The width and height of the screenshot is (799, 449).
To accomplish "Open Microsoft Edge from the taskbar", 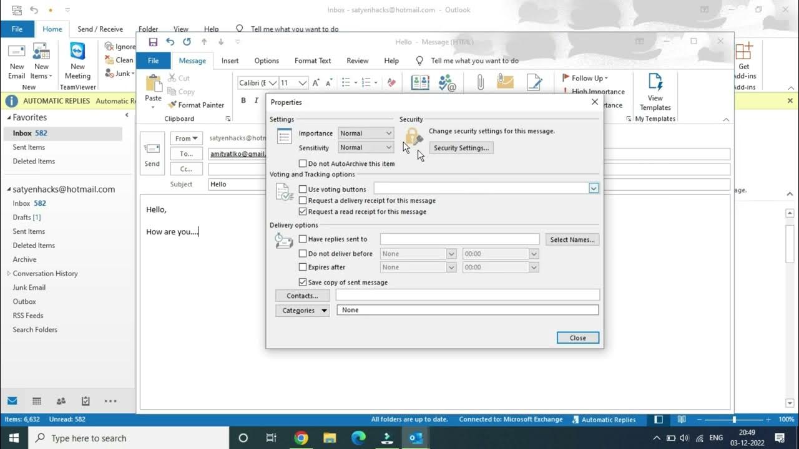I will pyautogui.click(x=358, y=438).
